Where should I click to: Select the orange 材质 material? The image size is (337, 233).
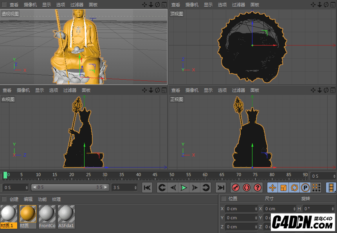(28, 217)
